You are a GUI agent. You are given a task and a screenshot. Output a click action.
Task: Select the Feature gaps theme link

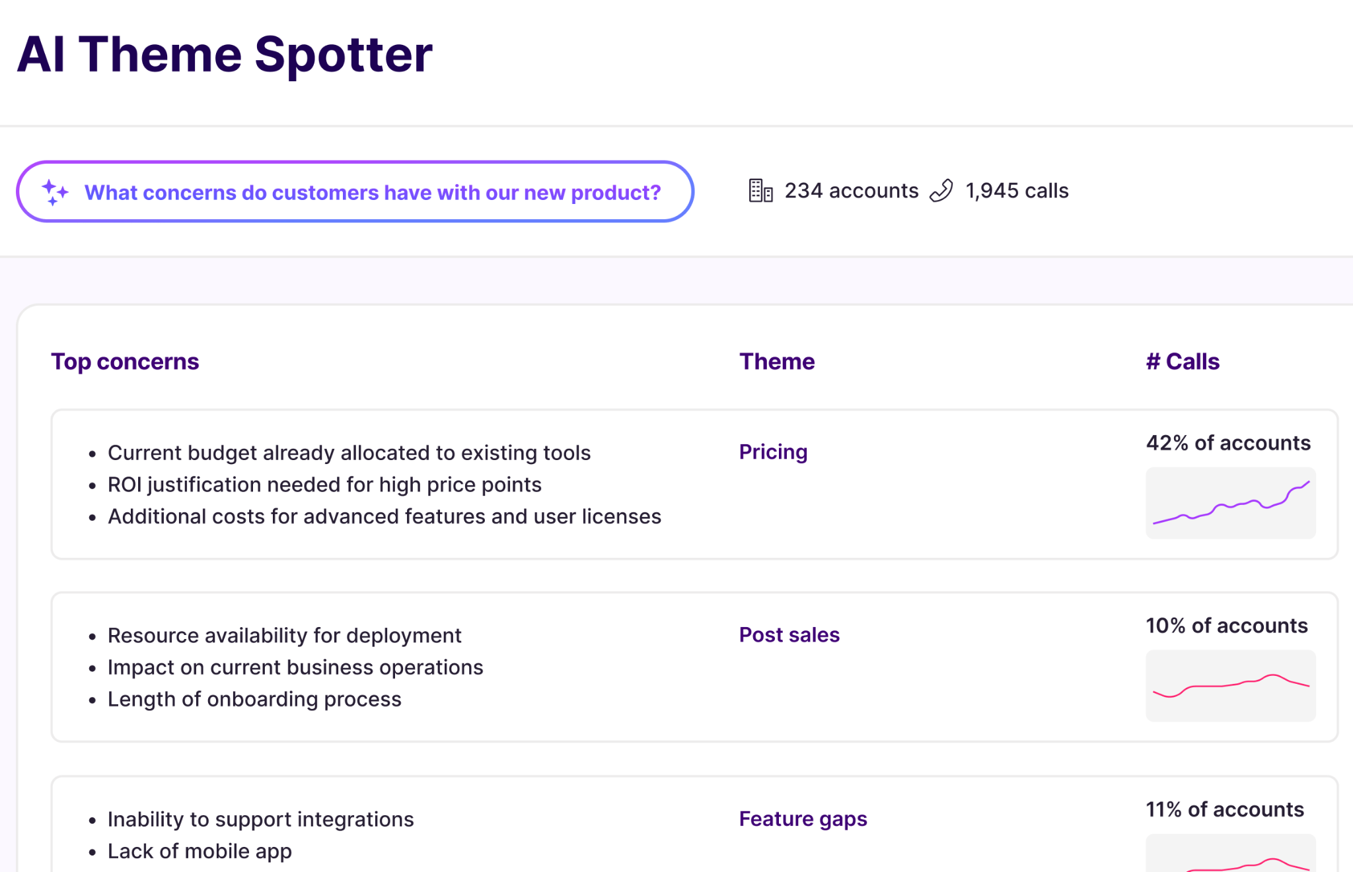tap(803, 819)
